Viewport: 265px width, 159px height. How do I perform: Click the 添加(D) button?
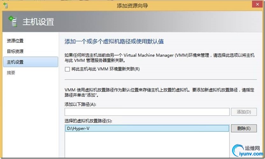(x=244, y=112)
